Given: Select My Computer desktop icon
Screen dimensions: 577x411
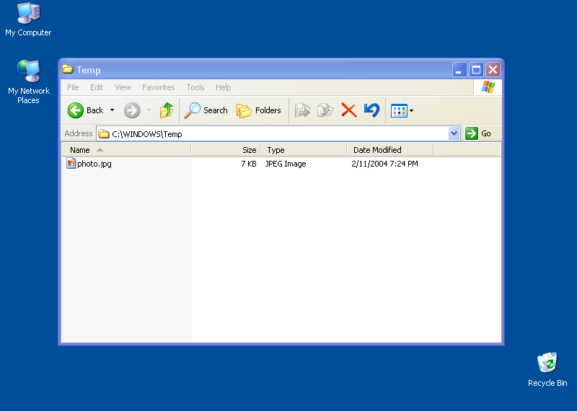Looking at the screenshot, I should [28, 20].
